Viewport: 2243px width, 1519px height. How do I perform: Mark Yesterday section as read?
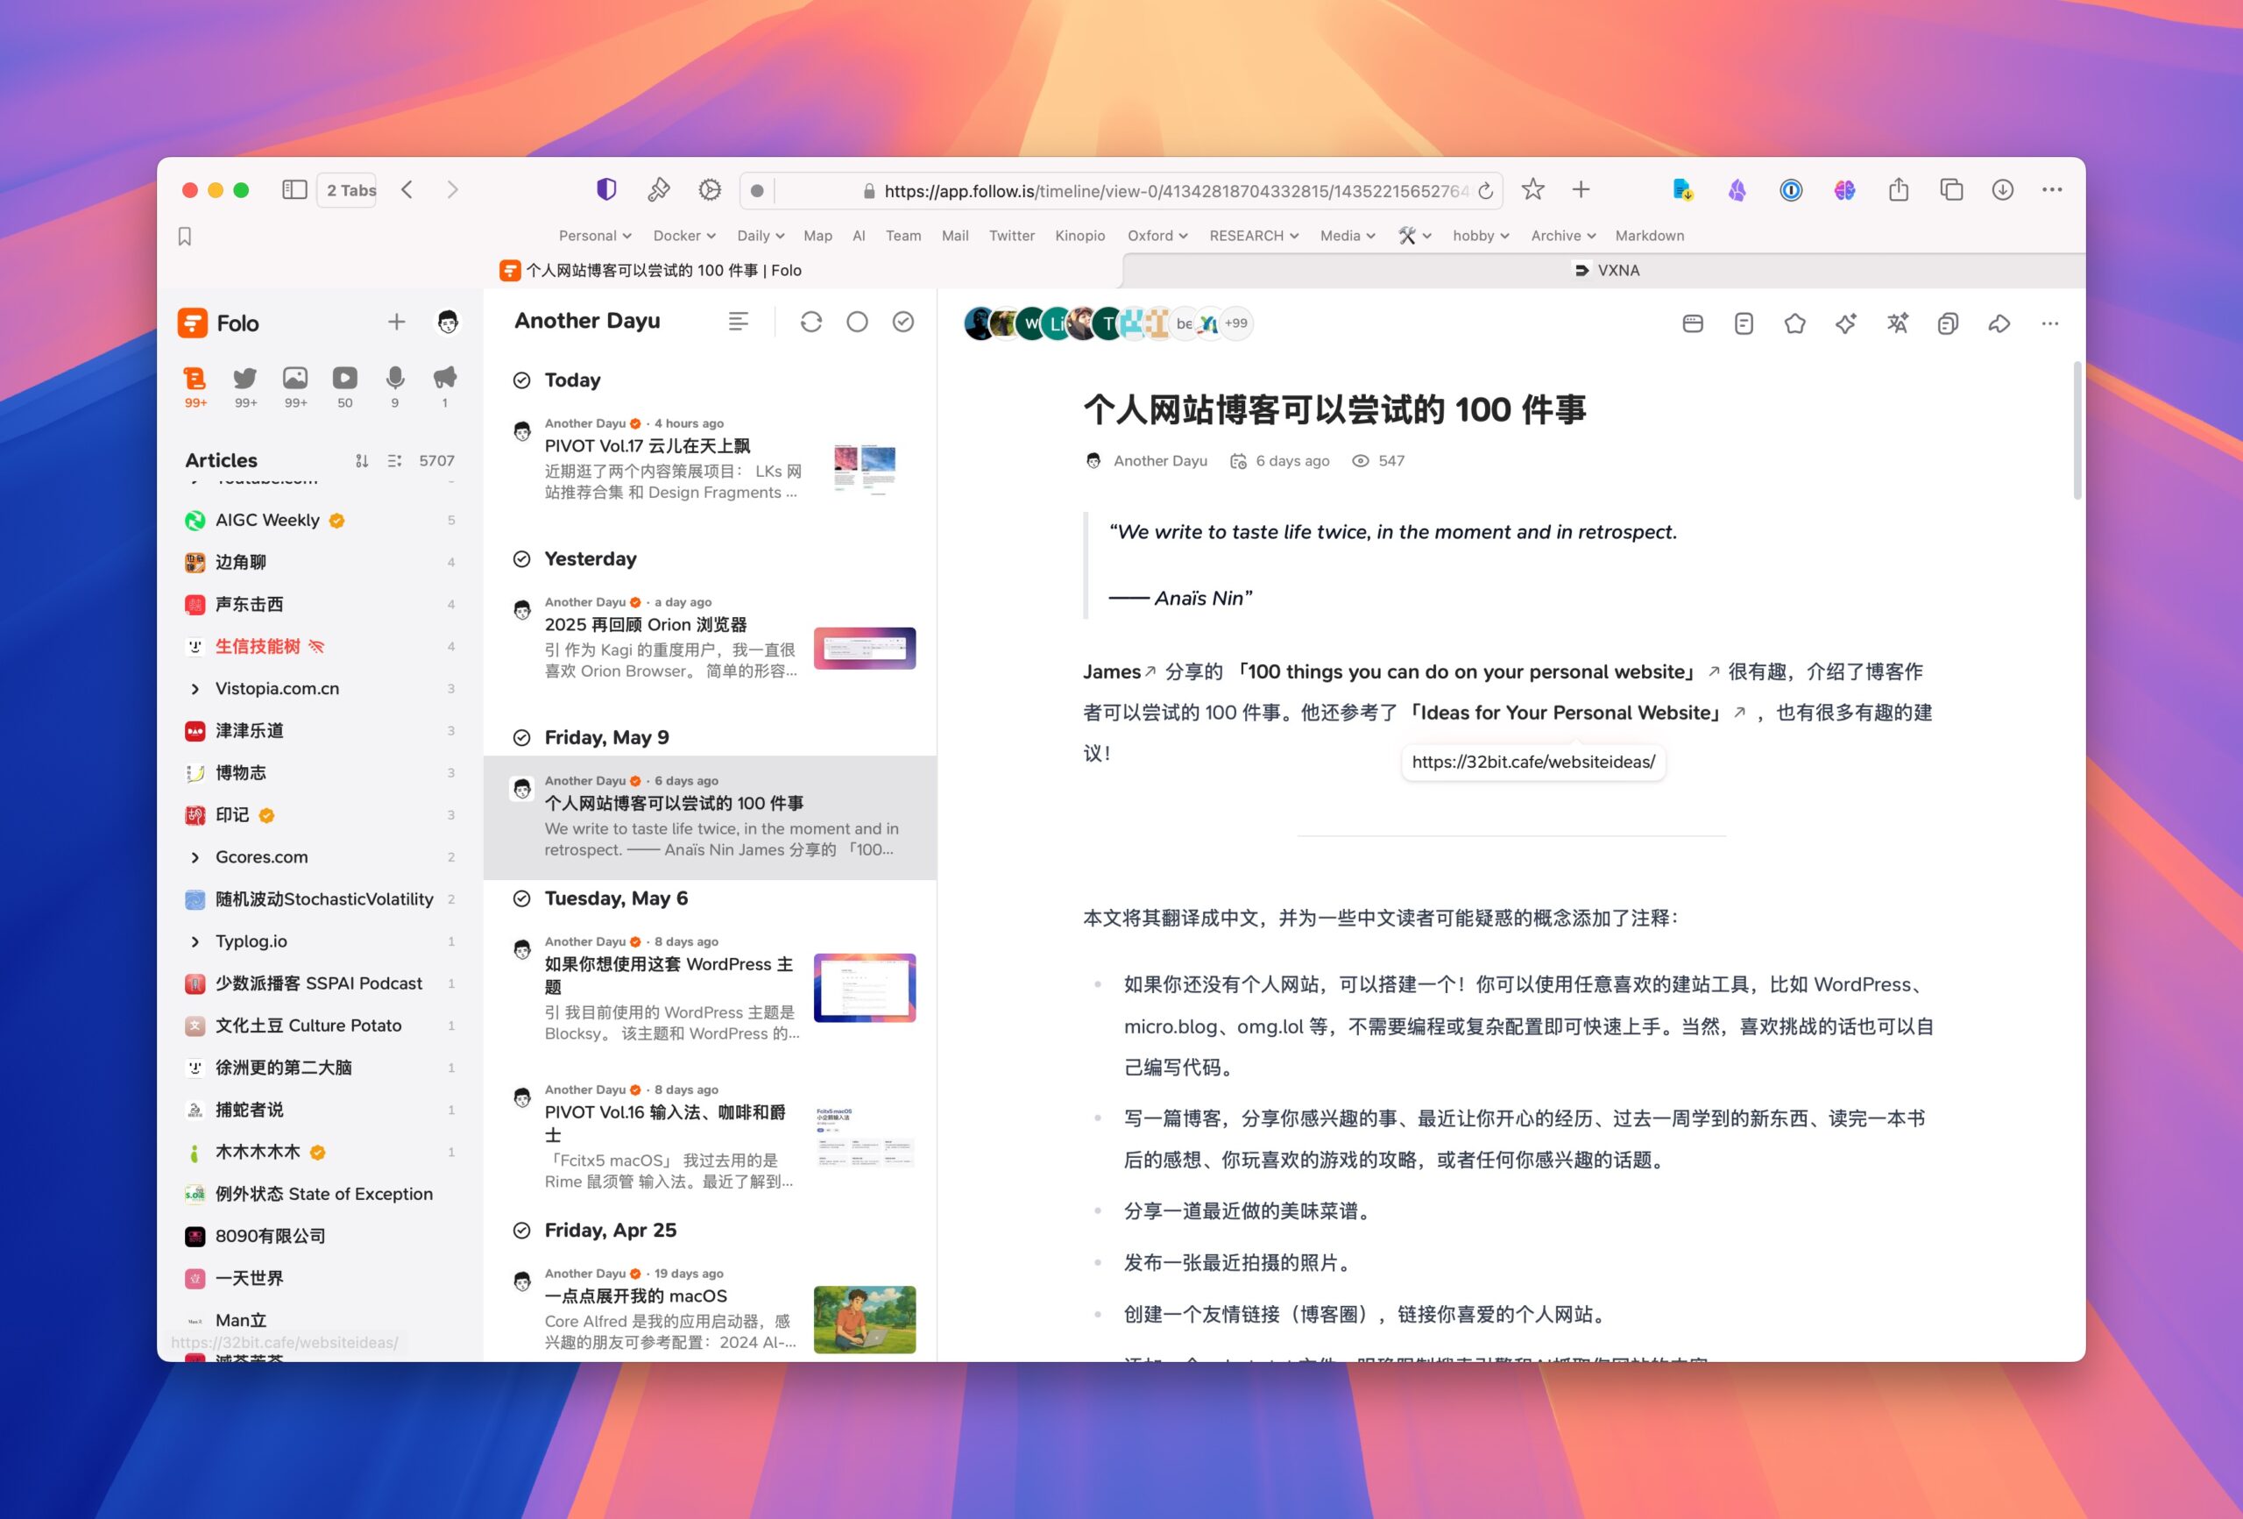pyautogui.click(x=522, y=559)
